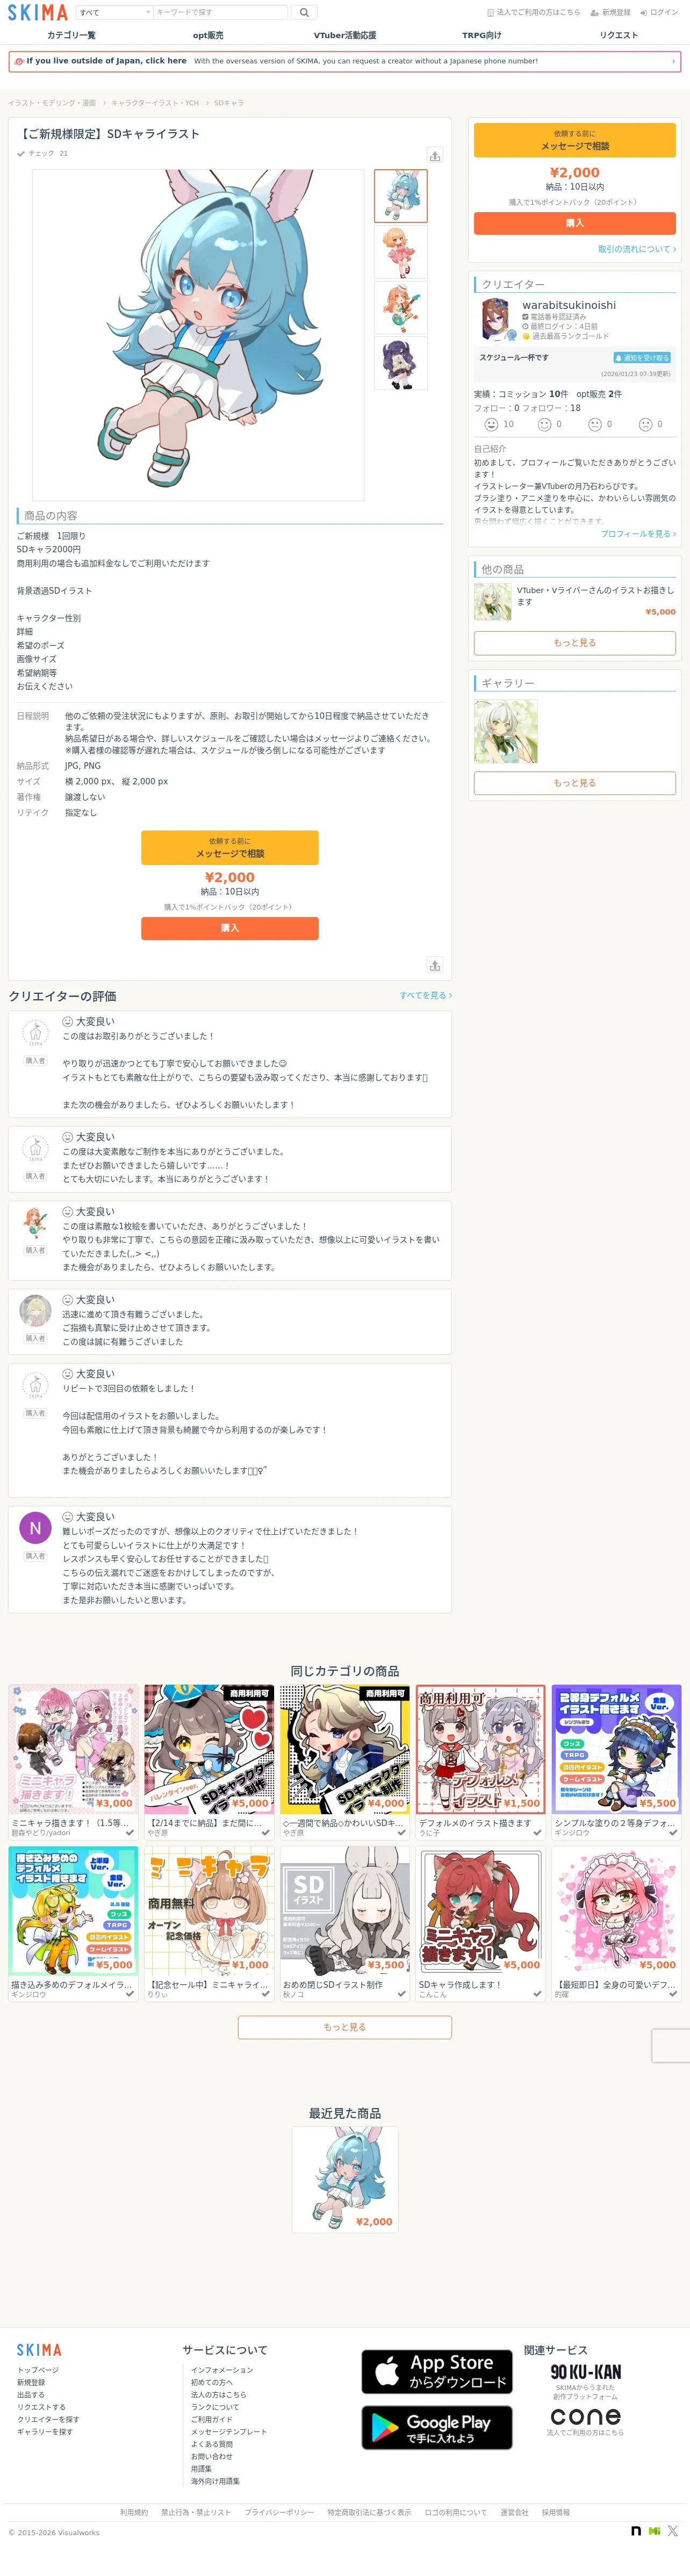Open the SKIMA logo home link
Viewport: 690px width, 2576px height.
[38, 12]
